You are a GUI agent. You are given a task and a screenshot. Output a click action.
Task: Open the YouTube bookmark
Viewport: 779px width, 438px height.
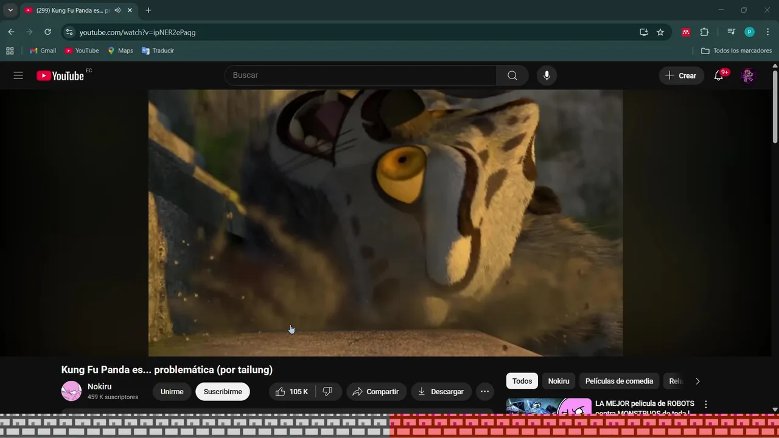click(x=82, y=50)
